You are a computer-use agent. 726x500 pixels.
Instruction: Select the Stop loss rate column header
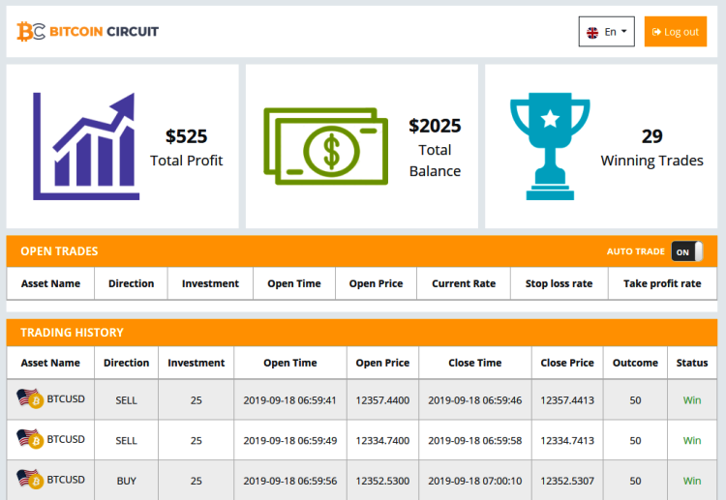pyautogui.click(x=559, y=283)
